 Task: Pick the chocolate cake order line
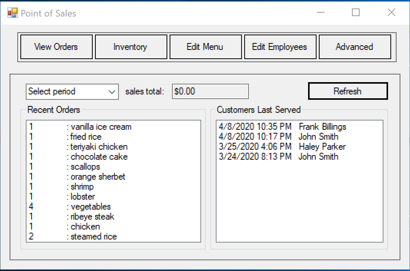(99, 157)
